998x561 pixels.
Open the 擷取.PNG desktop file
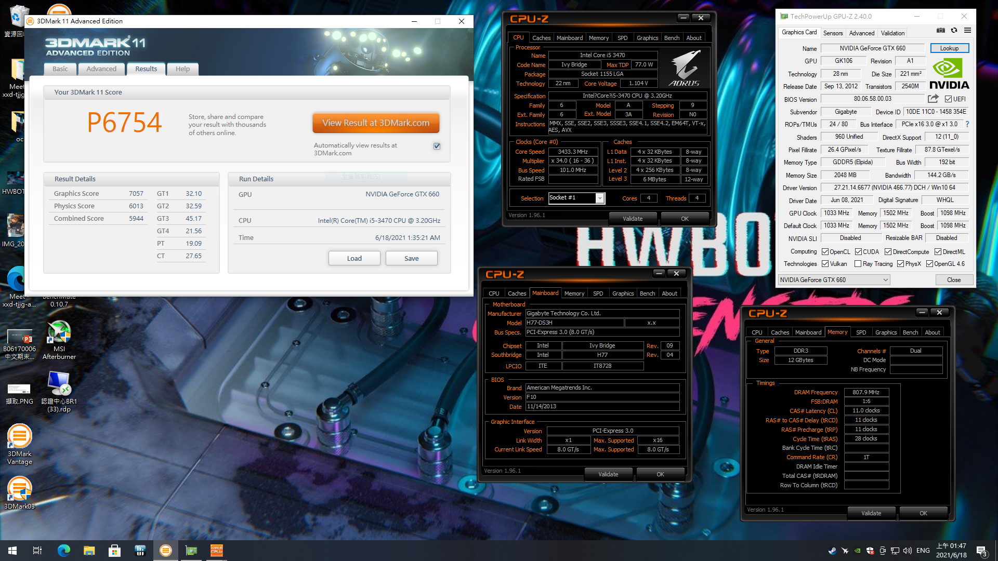pyautogui.click(x=19, y=393)
